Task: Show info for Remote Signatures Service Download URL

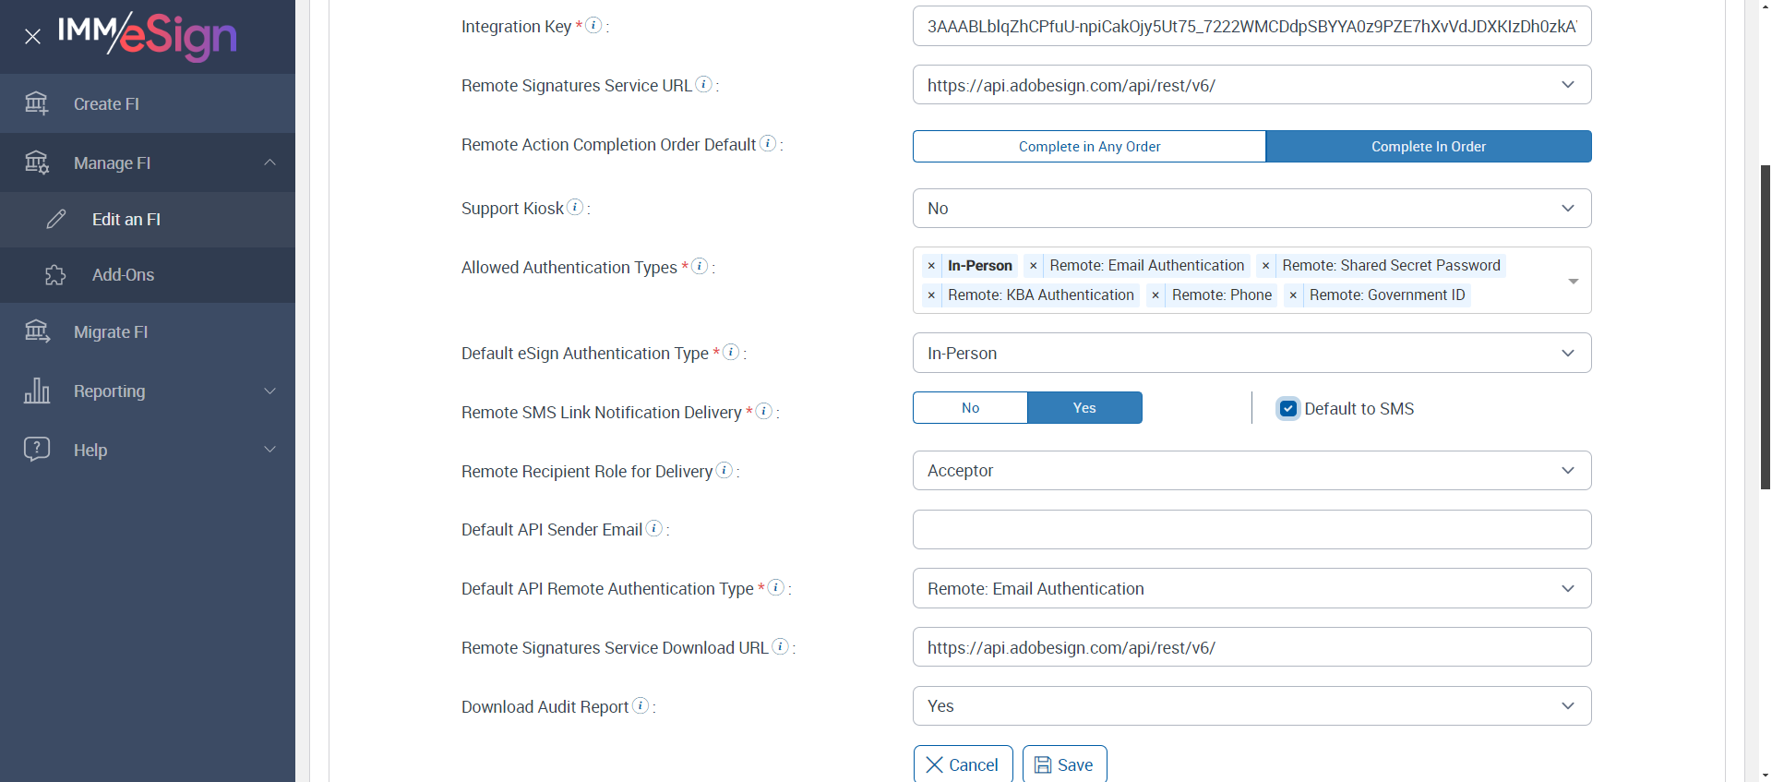Action: point(781,646)
